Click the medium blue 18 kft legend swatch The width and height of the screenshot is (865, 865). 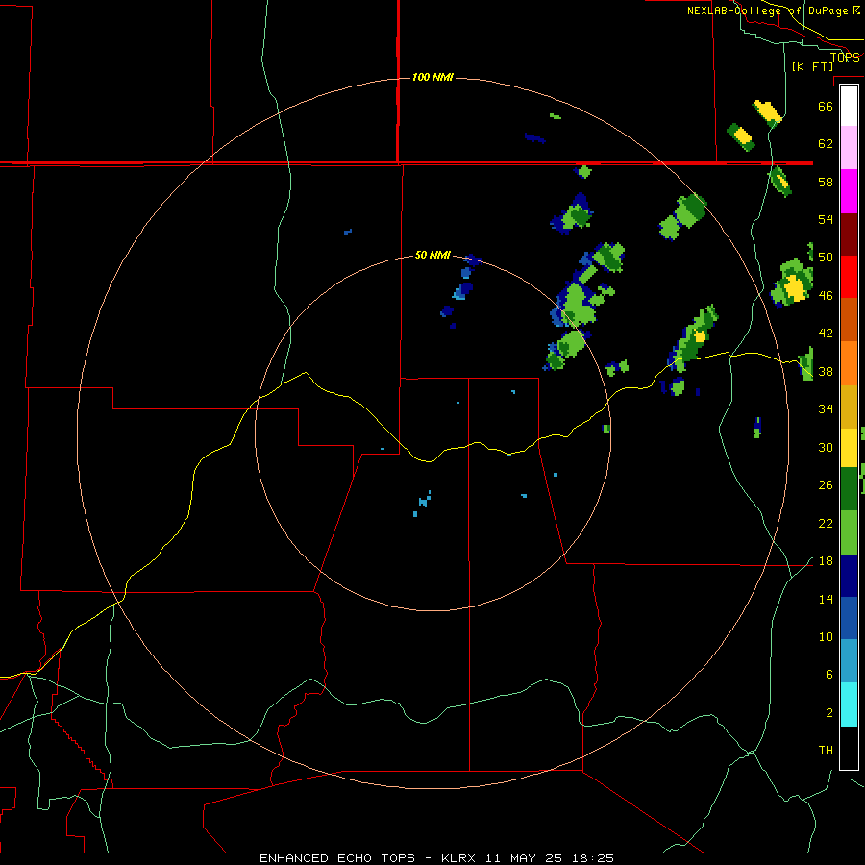849,618
